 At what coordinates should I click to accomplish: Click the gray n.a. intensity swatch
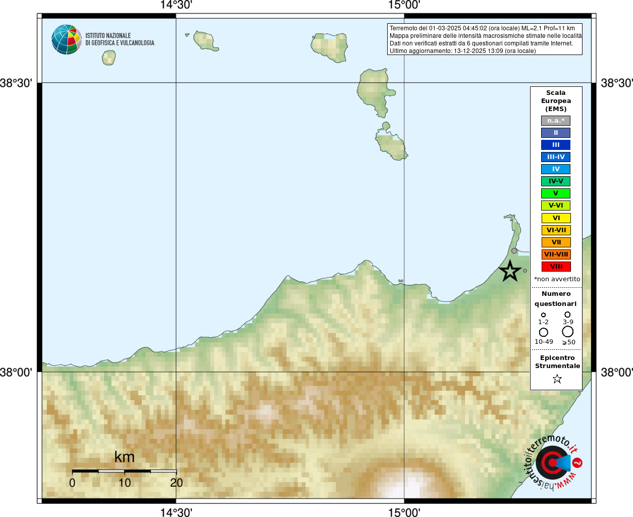point(556,121)
